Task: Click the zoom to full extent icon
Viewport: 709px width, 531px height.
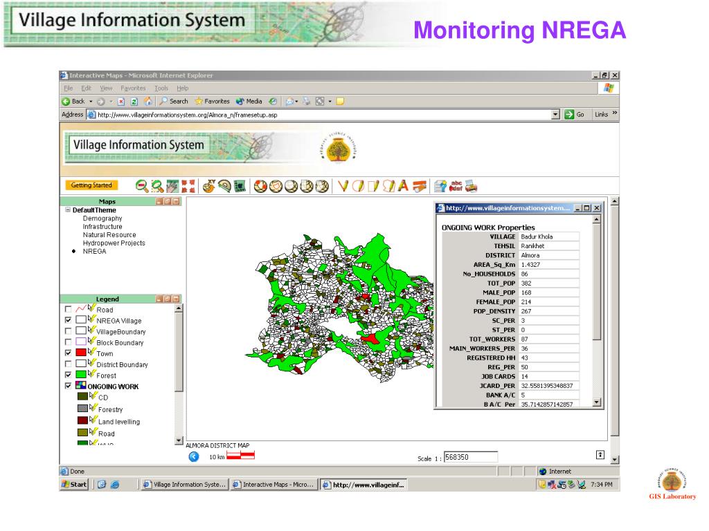Action: point(188,186)
